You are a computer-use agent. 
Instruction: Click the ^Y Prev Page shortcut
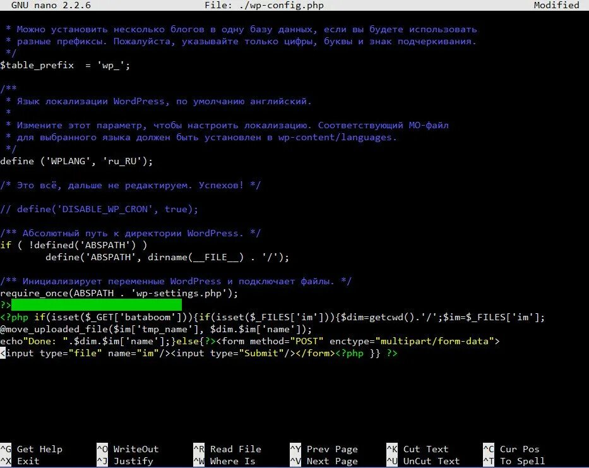click(324, 449)
